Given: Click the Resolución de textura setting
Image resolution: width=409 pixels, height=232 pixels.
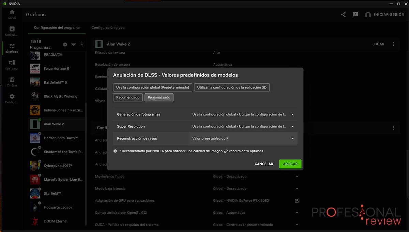Looking at the screenshot, I should (x=112, y=65).
